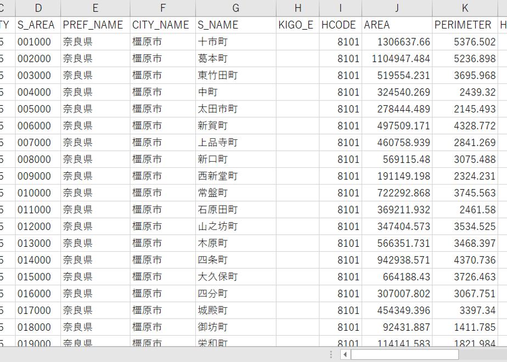Screen dimensions: 507x362
Task: Select the AREA cell 92431.887
Action: (397, 327)
